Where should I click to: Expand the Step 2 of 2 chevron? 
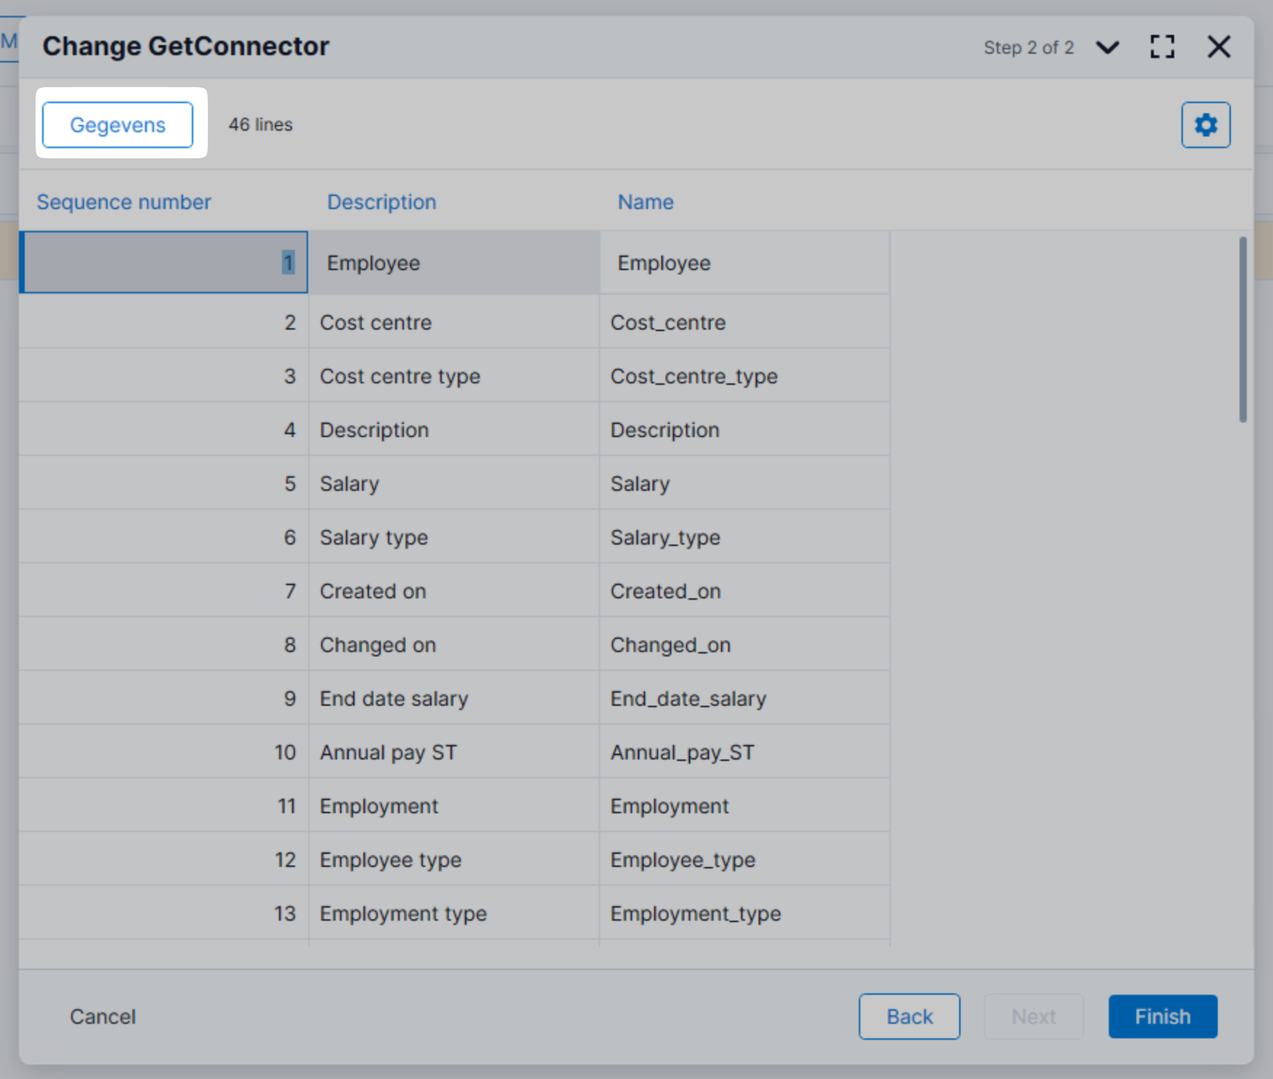point(1107,48)
